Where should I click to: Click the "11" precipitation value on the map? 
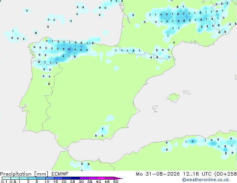(69, 49)
